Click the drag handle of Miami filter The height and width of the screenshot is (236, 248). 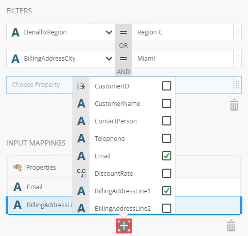[x=238, y=59]
